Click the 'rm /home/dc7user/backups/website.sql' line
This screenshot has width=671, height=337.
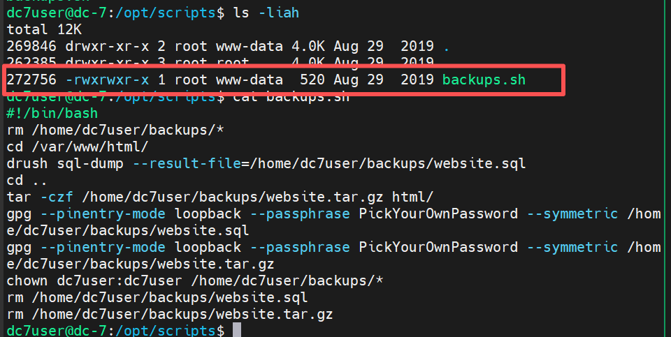pyautogui.click(x=157, y=297)
